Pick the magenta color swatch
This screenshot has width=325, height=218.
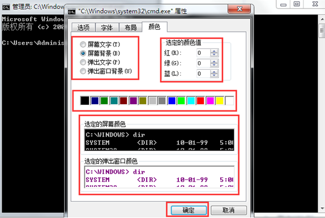(210, 101)
